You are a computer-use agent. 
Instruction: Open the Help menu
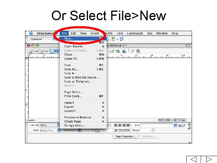click(175, 33)
